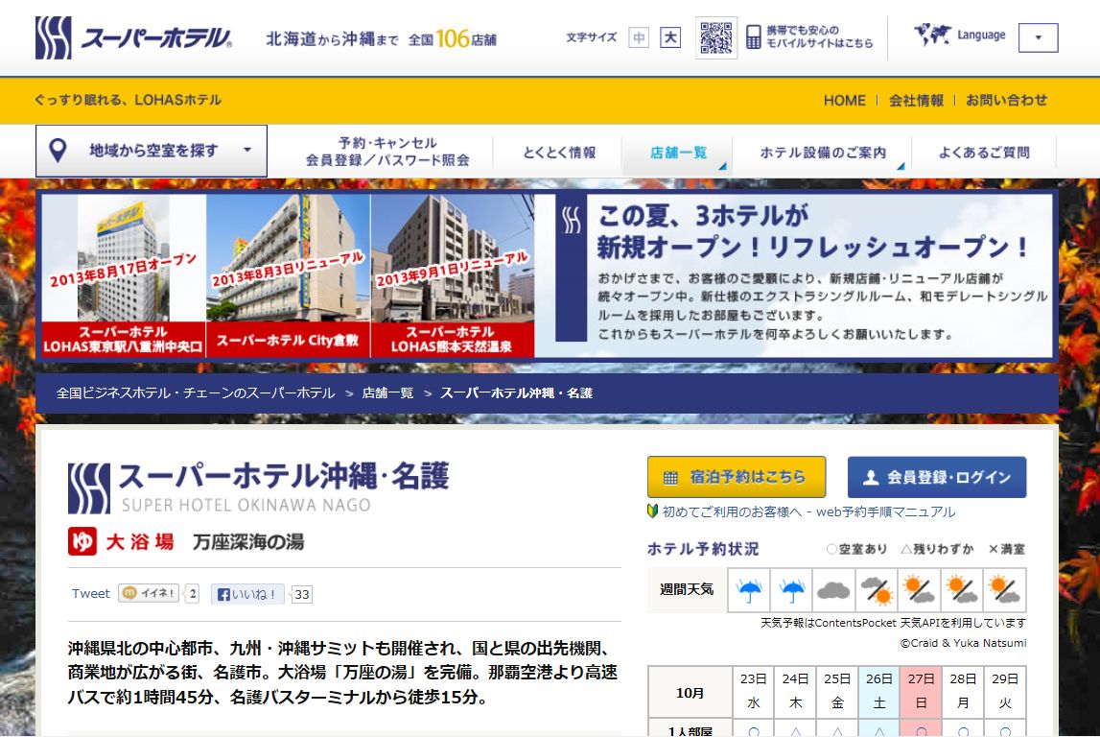1100x737 pixels.
Task: Click the Super Hotel logo in header
Action: [x=133, y=37]
